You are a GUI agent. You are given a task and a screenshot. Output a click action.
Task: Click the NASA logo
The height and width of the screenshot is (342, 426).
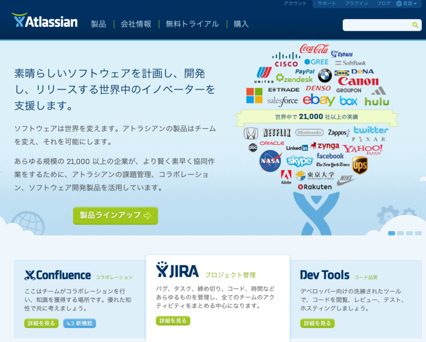[271, 161]
